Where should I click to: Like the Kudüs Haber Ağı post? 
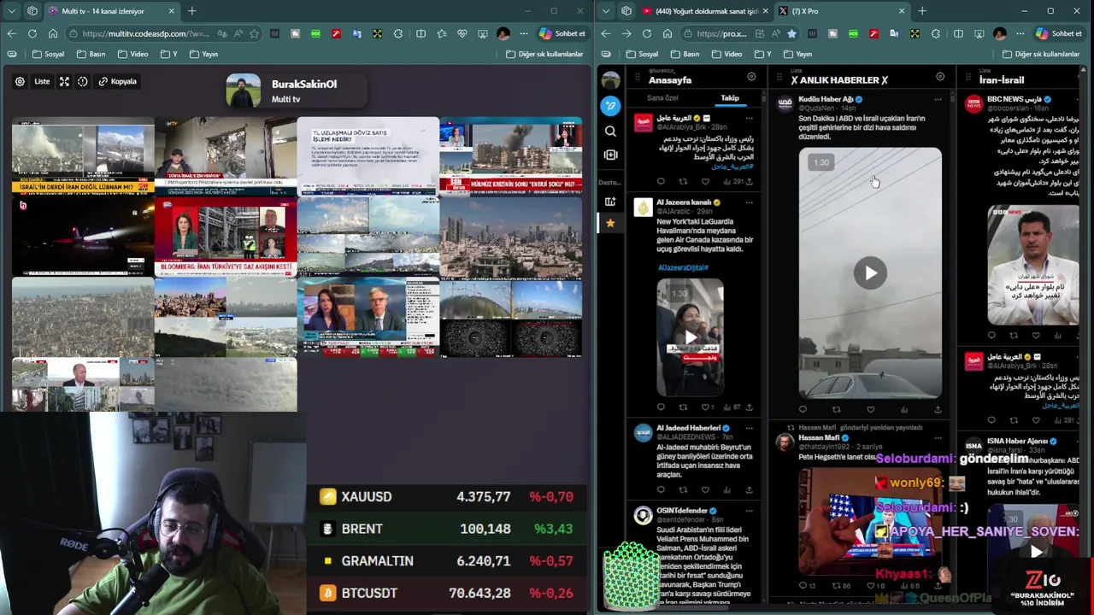(x=870, y=409)
